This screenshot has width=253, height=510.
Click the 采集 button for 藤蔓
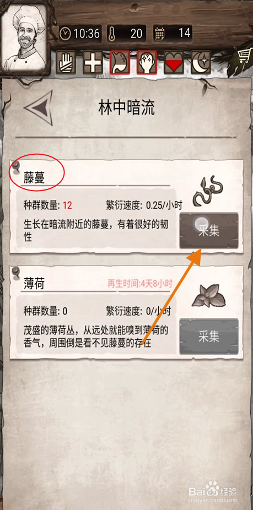(x=209, y=231)
